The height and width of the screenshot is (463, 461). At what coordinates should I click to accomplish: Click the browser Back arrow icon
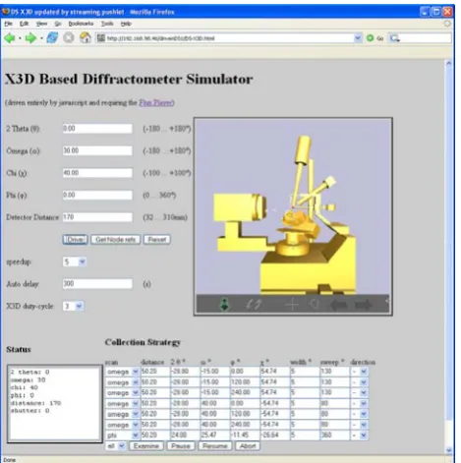click(x=10, y=38)
